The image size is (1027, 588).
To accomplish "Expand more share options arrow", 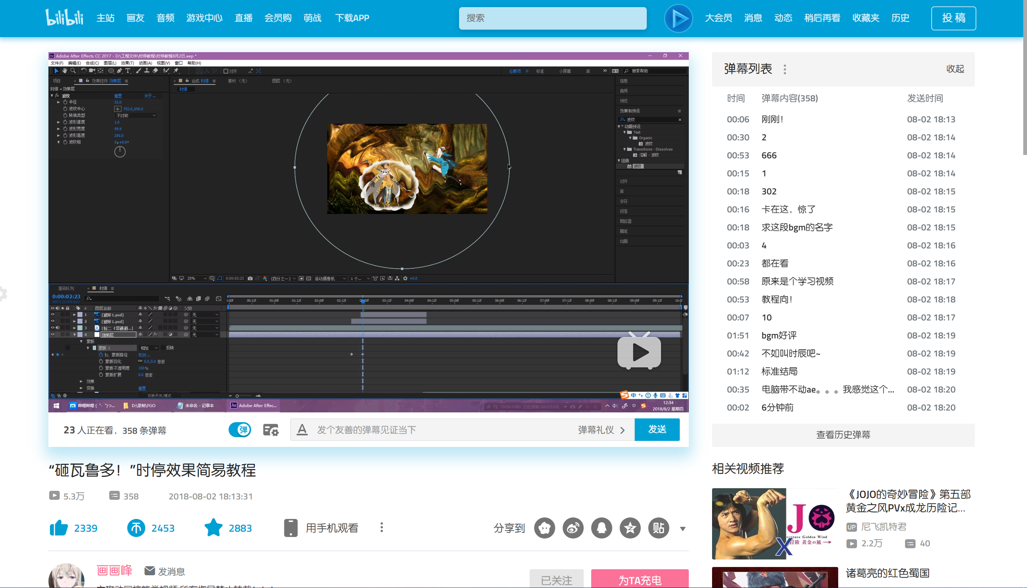I will click(682, 529).
